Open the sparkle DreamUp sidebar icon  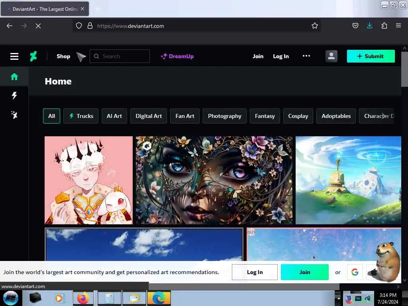click(14, 115)
